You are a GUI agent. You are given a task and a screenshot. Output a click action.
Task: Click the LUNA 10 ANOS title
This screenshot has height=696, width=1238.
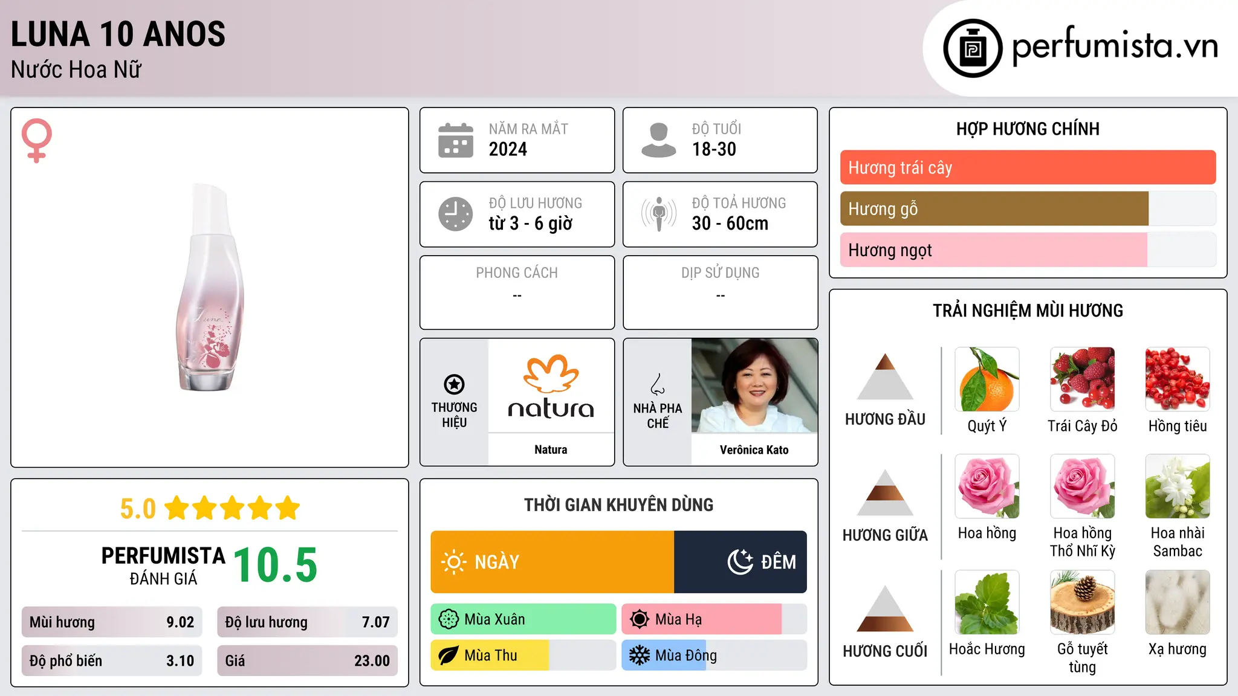pyautogui.click(x=118, y=34)
